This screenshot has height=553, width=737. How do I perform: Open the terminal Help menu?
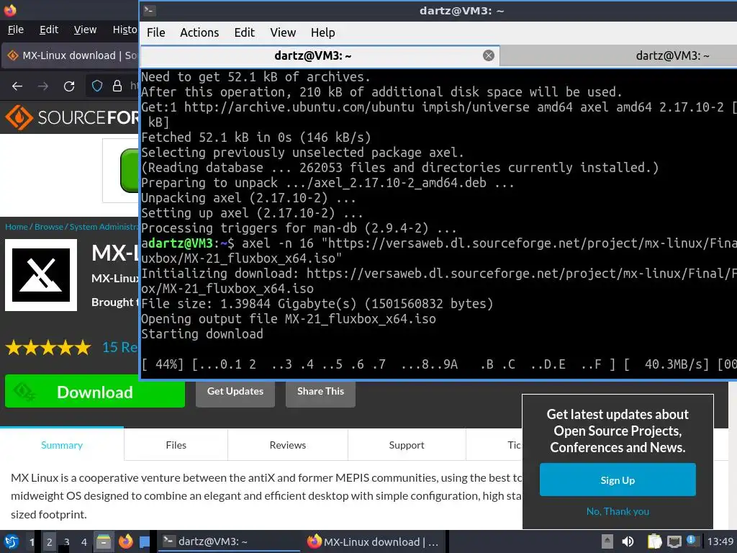click(x=323, y=32)
